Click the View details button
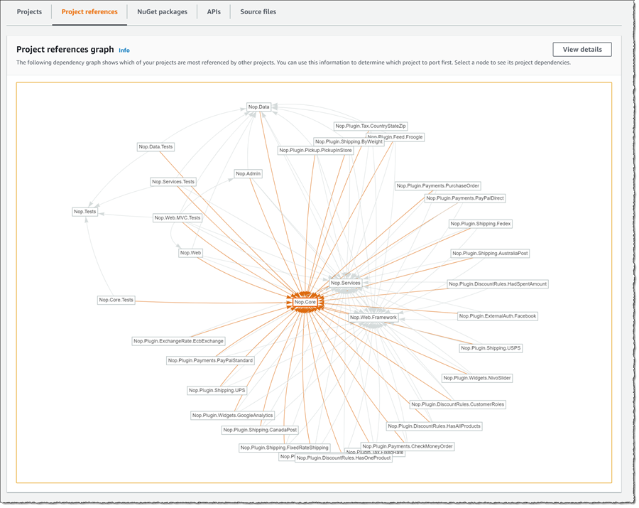 click(581, 49)
